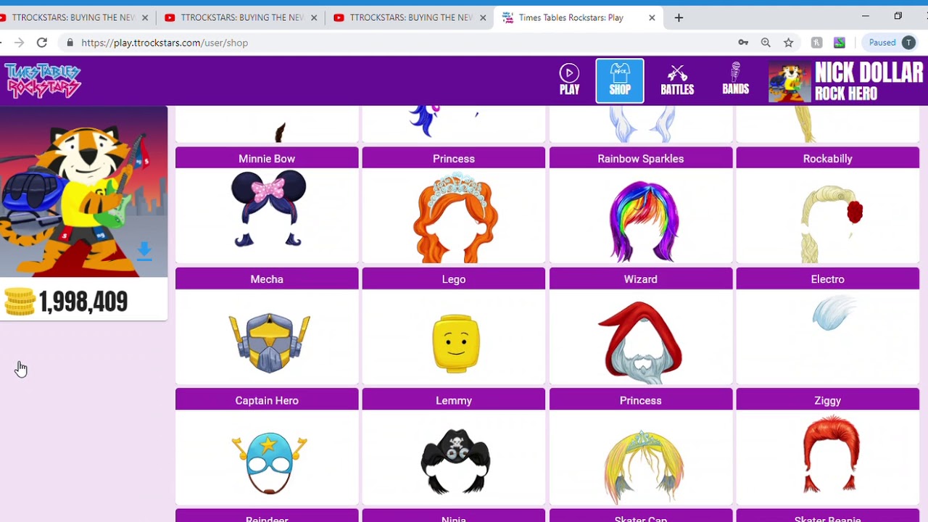This screenshot has height=522, width=928.
Task: Click the green browser extension icon
Action: (x=839, y=43)
